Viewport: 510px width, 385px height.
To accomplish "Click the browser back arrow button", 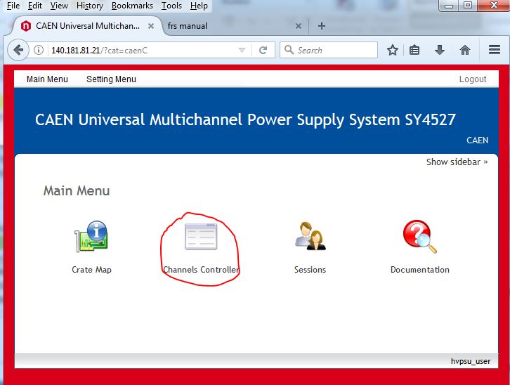I will pos(18,50).
